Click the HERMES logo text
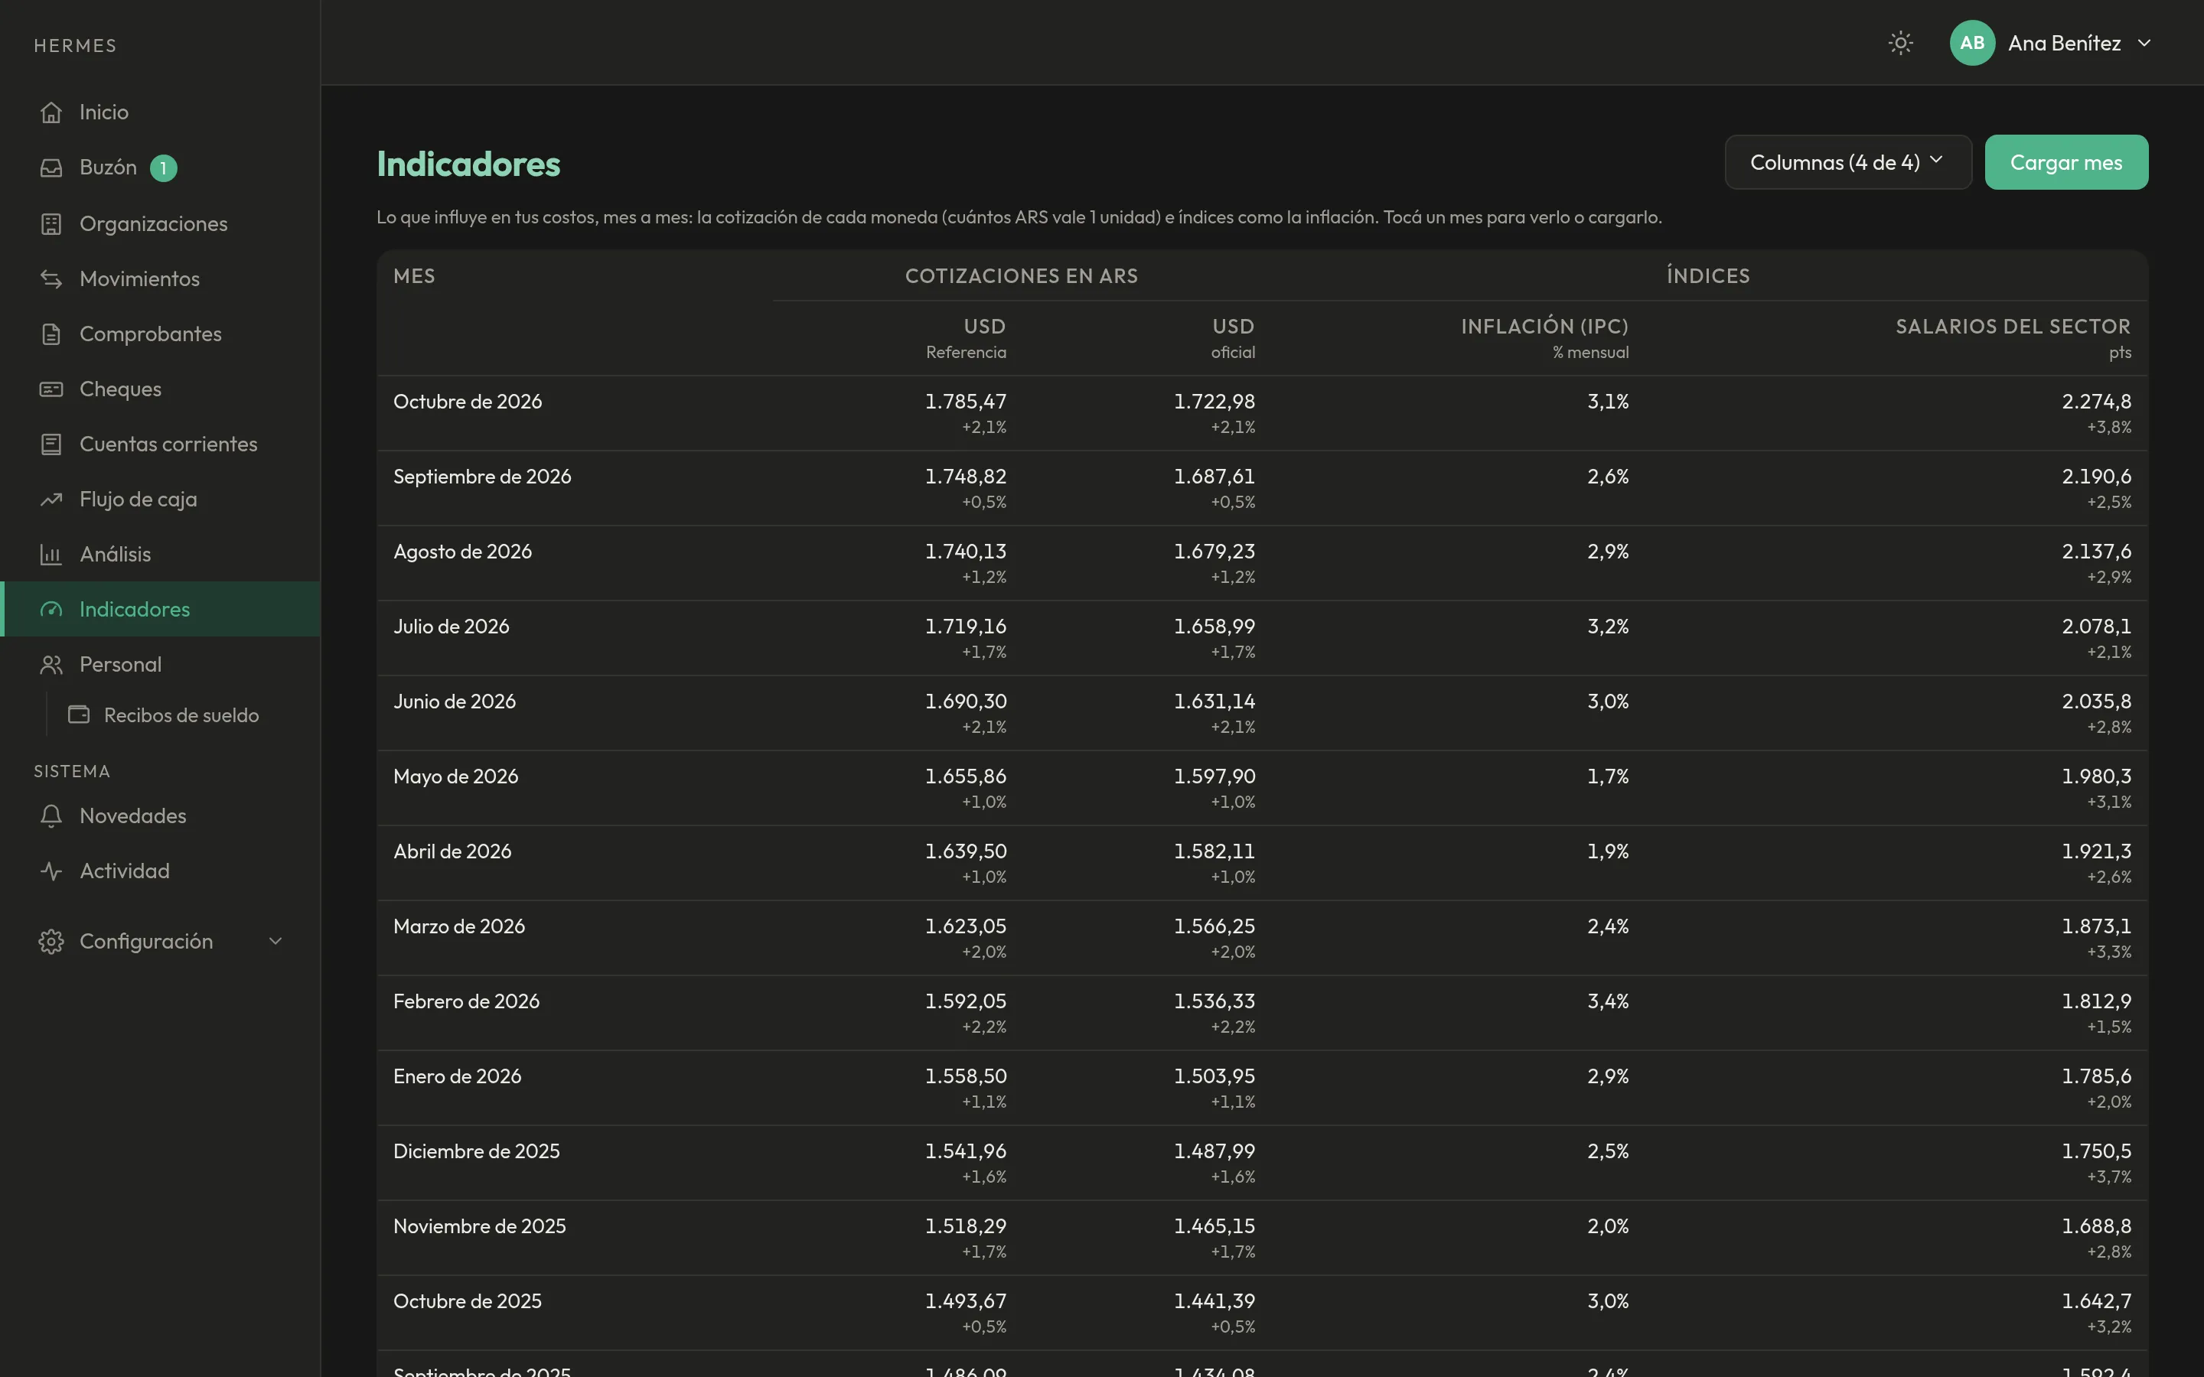Image resolution: width=2204 pixels, height=1377 pixels. coord(76,46)
